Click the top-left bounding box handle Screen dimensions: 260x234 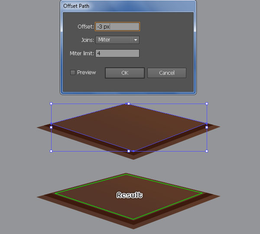[51, 104]
